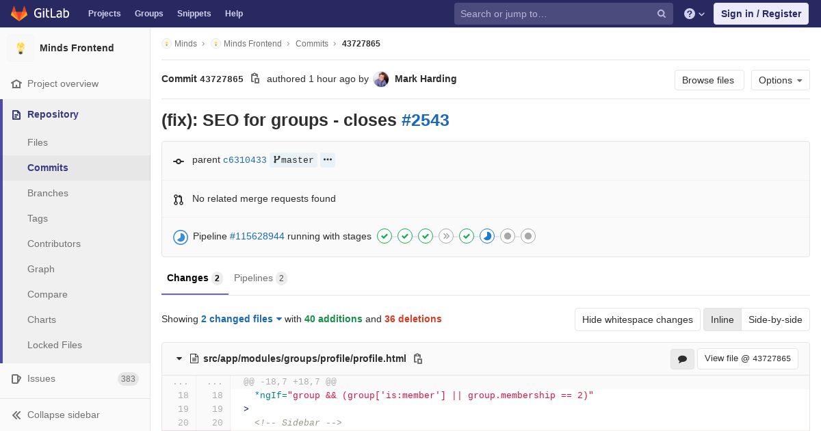
Task: Switch to Side-by-side diff view
Action: (x=775, y=319)
